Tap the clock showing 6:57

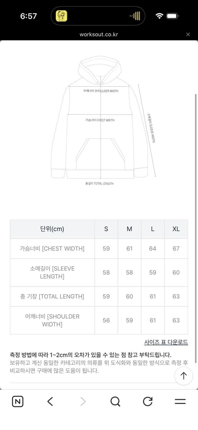[x=28, y=16]
